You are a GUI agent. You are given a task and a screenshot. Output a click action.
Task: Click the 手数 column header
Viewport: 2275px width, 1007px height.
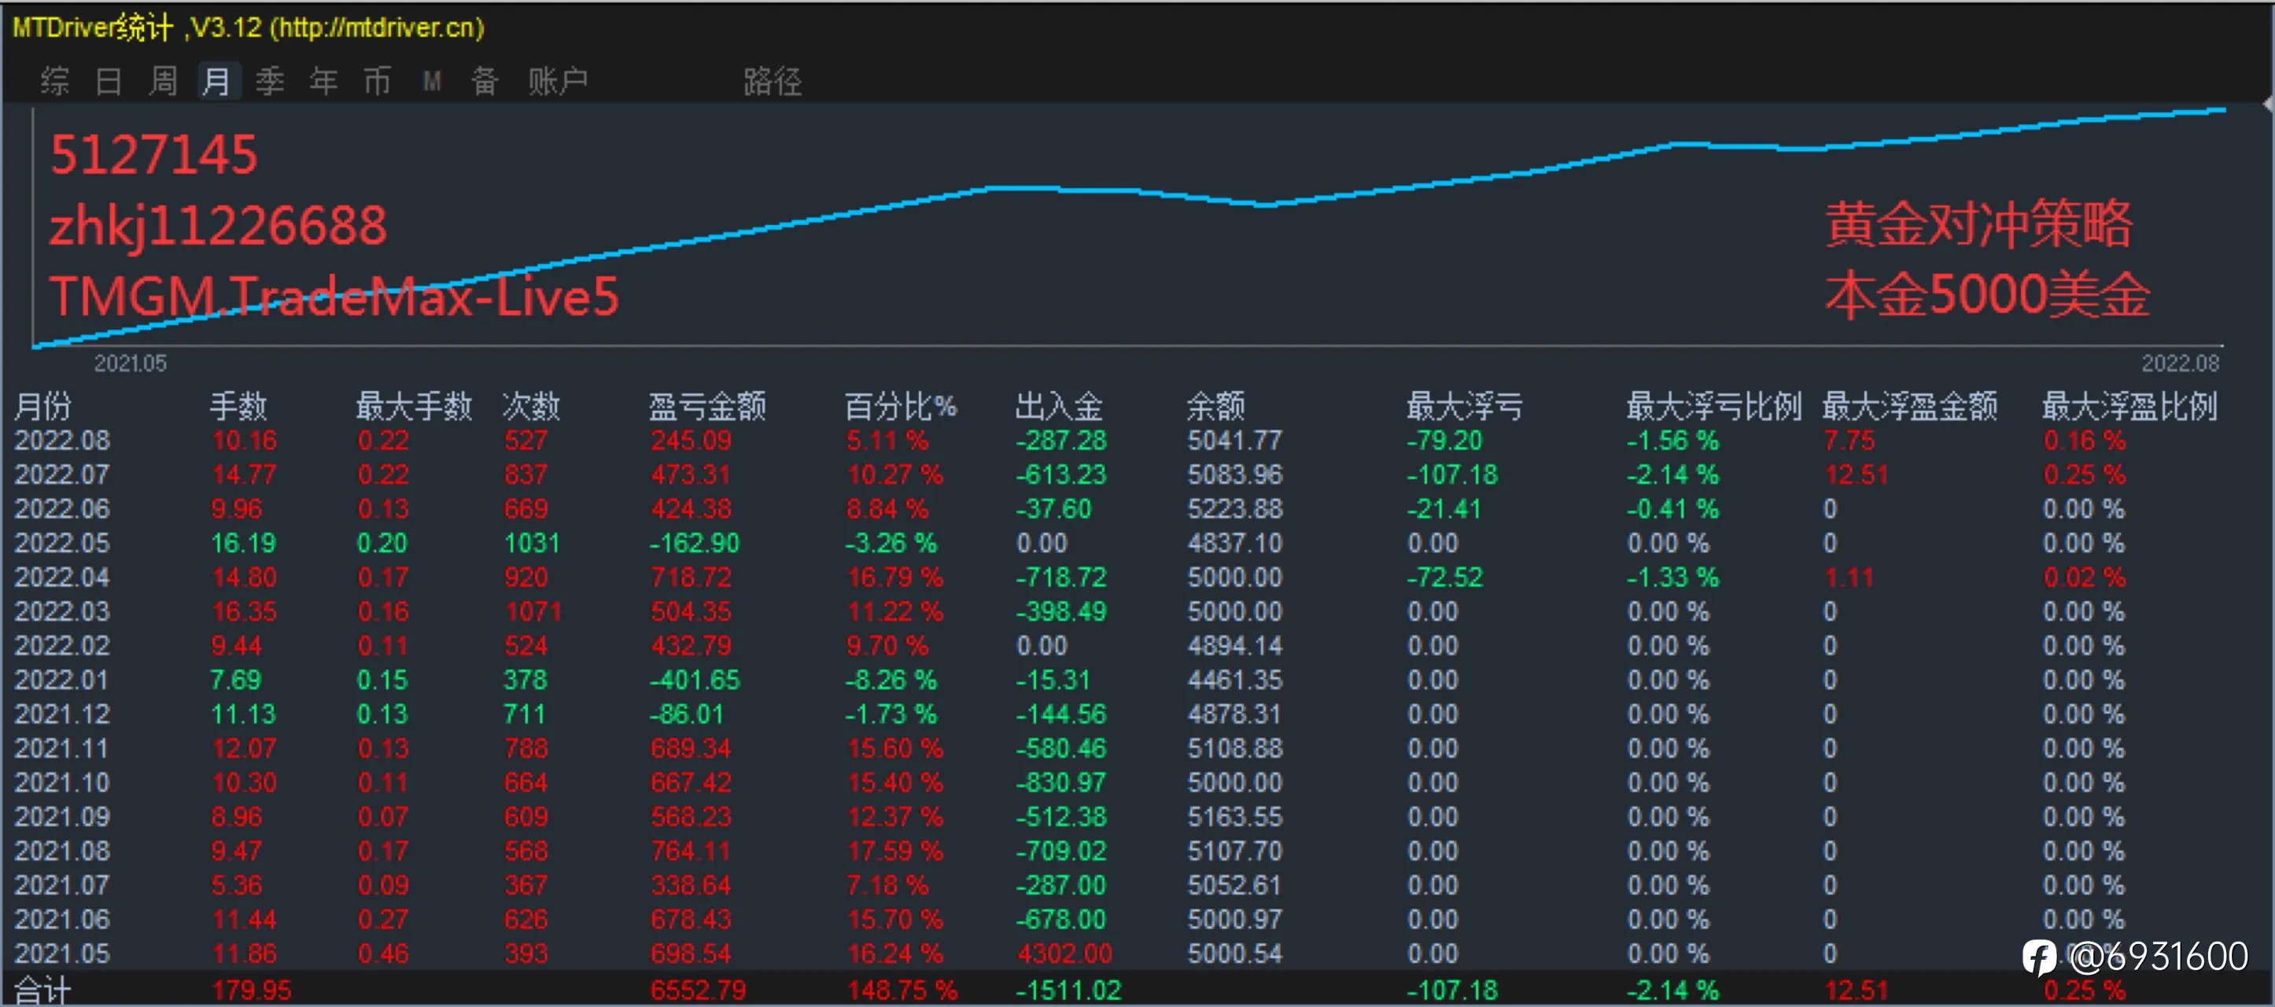[x=238, y=406]
